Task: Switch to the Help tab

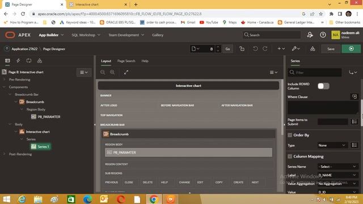Action: pos(145,61)
